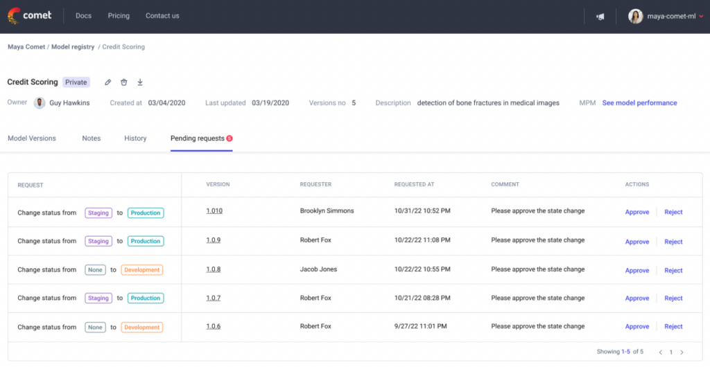Open See model performance link
Image resolution: width=710 pixels, height=367 pixels.
pos(639,103)
